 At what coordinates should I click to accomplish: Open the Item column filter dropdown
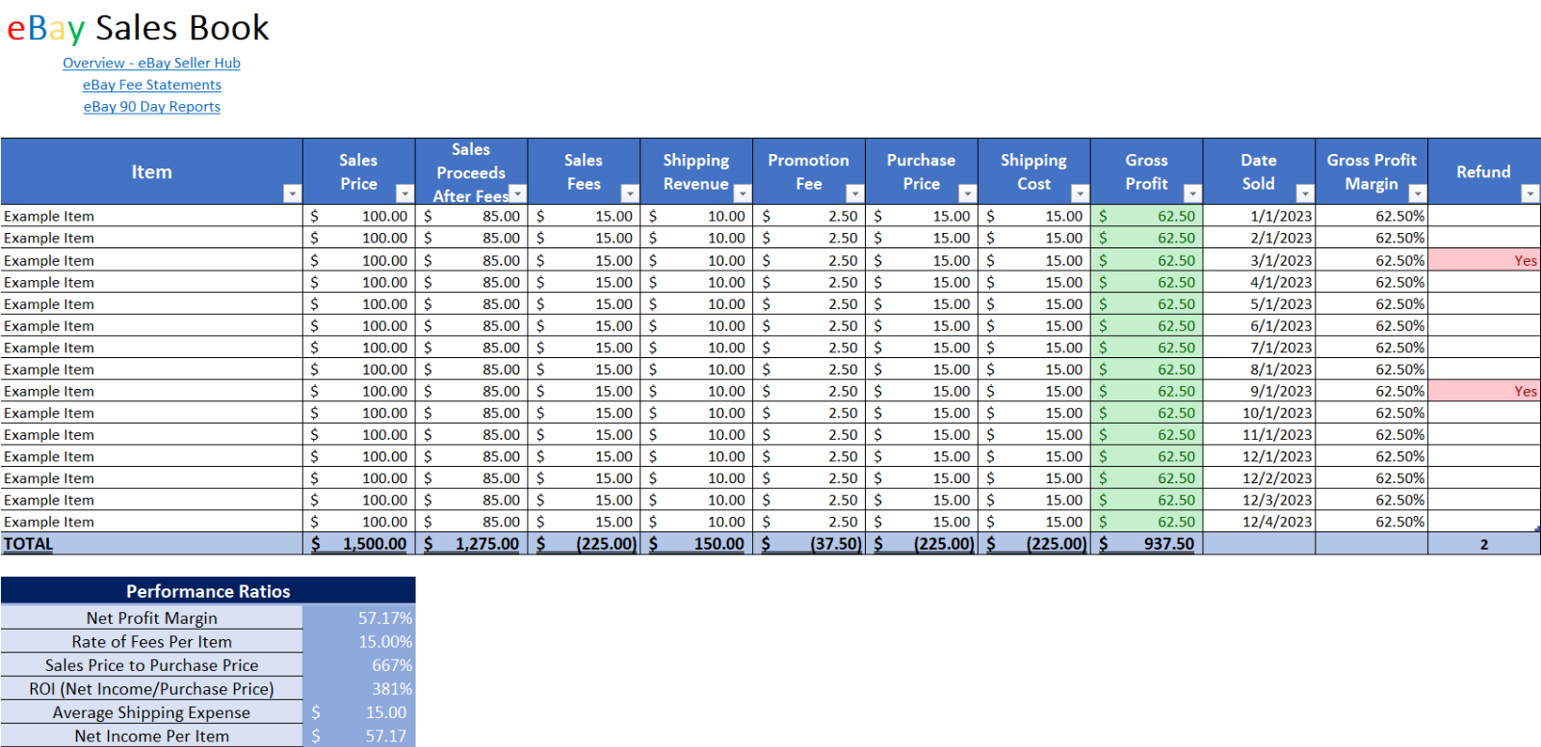tap(292, 193)
